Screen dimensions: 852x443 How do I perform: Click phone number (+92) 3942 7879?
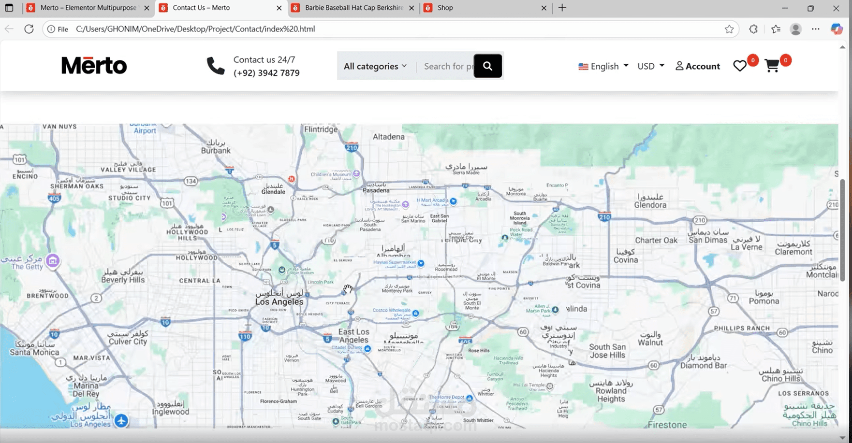point(266,73)
